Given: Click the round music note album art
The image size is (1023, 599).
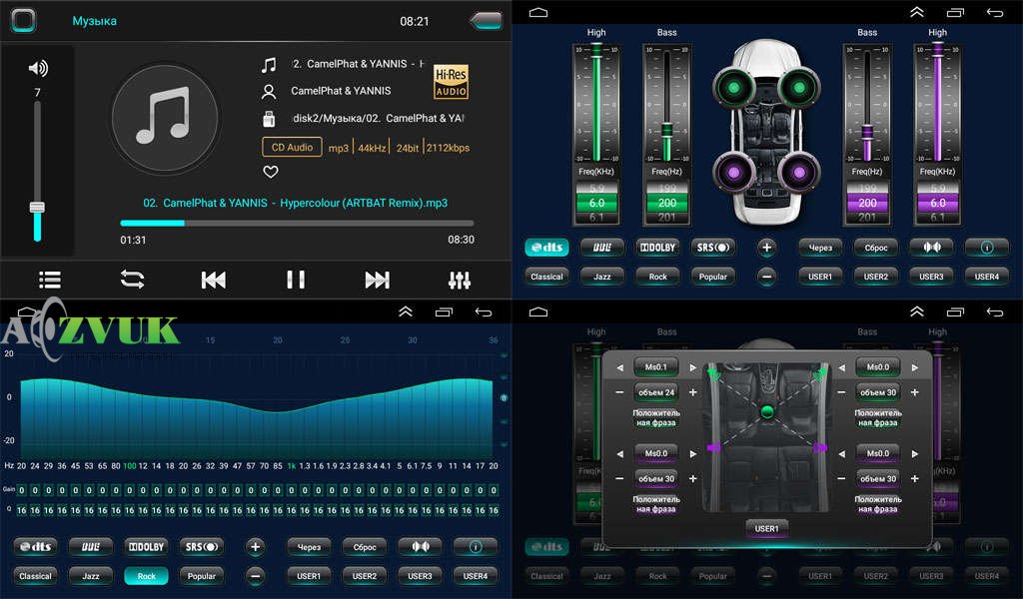Looking at the screenshot, I should click(165, 118).
